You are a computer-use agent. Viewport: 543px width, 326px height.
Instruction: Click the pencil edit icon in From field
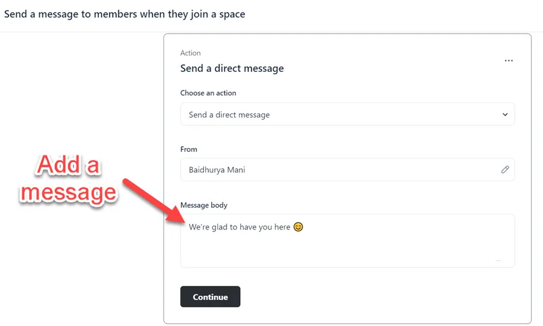(x=505, y=170)
